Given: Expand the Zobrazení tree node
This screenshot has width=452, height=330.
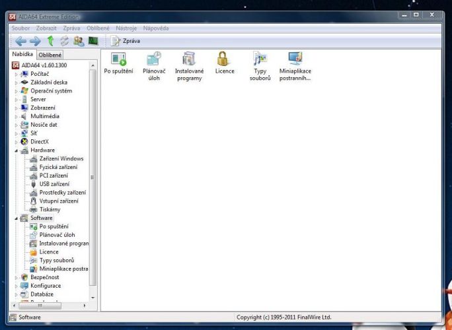Looking at the screenshot, I should click(16, 108).
